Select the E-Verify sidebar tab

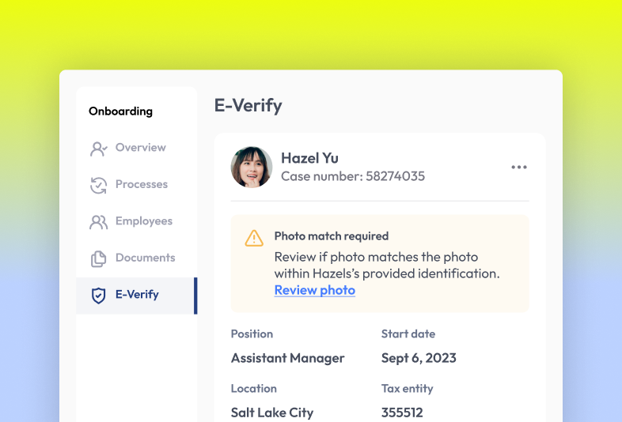(x=137, y=295)
